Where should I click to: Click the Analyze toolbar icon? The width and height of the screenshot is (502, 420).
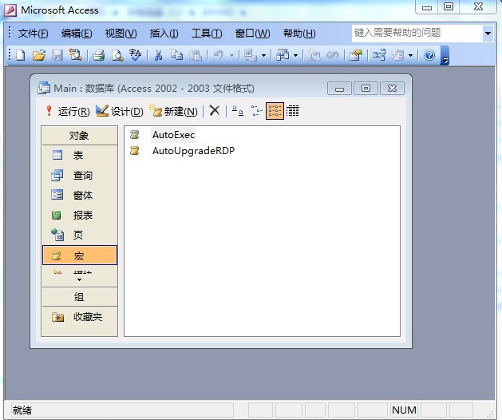pos(283,55)
